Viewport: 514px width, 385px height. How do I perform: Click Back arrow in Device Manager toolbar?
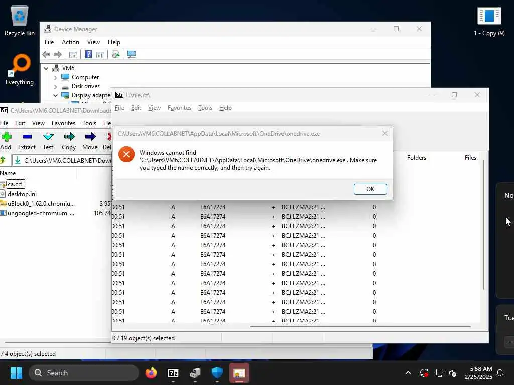[46, 54]
